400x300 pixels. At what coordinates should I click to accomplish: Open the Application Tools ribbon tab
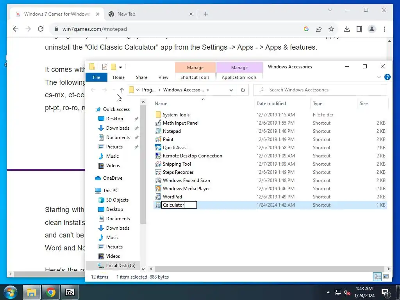(x=239, y=77)
